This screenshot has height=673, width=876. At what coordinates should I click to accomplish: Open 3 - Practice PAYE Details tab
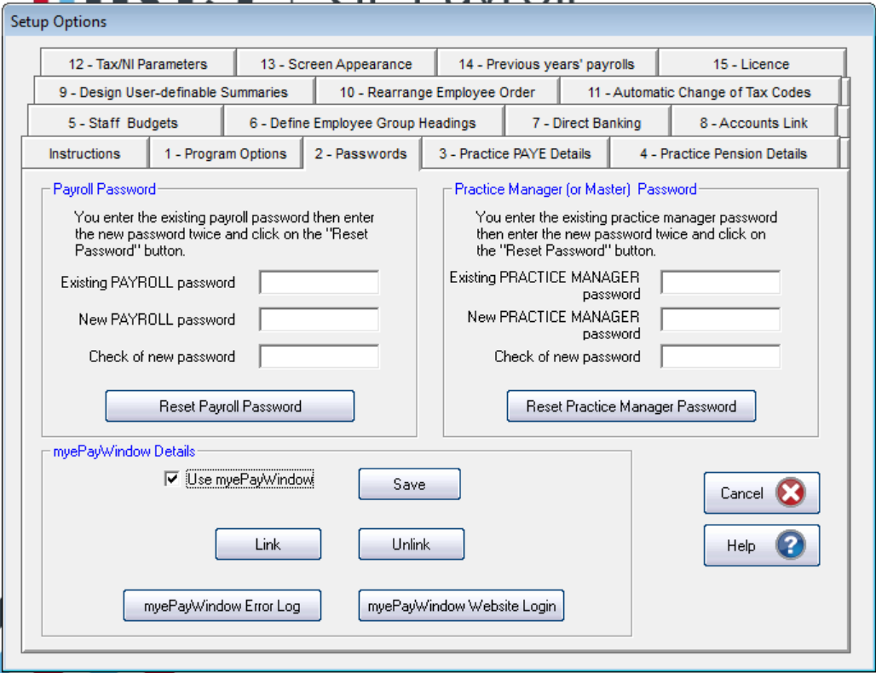click(x=515, y=153)
